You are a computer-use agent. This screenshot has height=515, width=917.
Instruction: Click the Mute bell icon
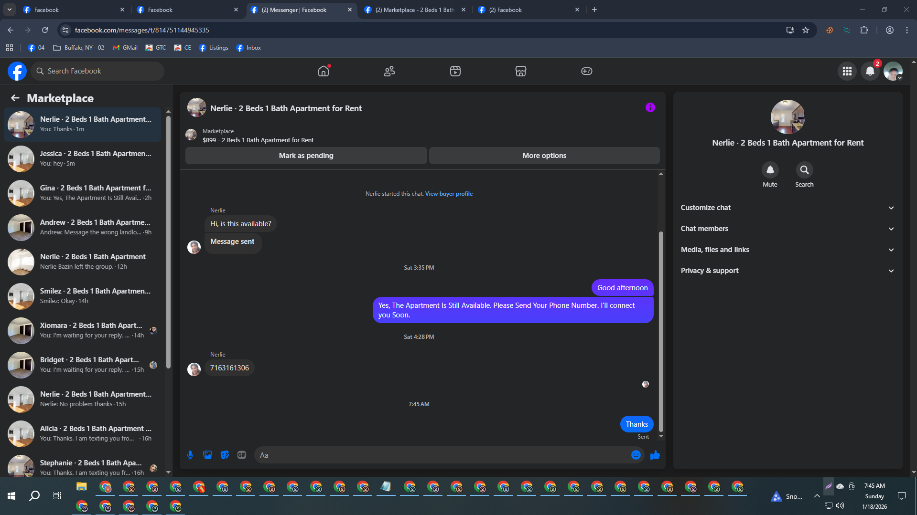770,170
